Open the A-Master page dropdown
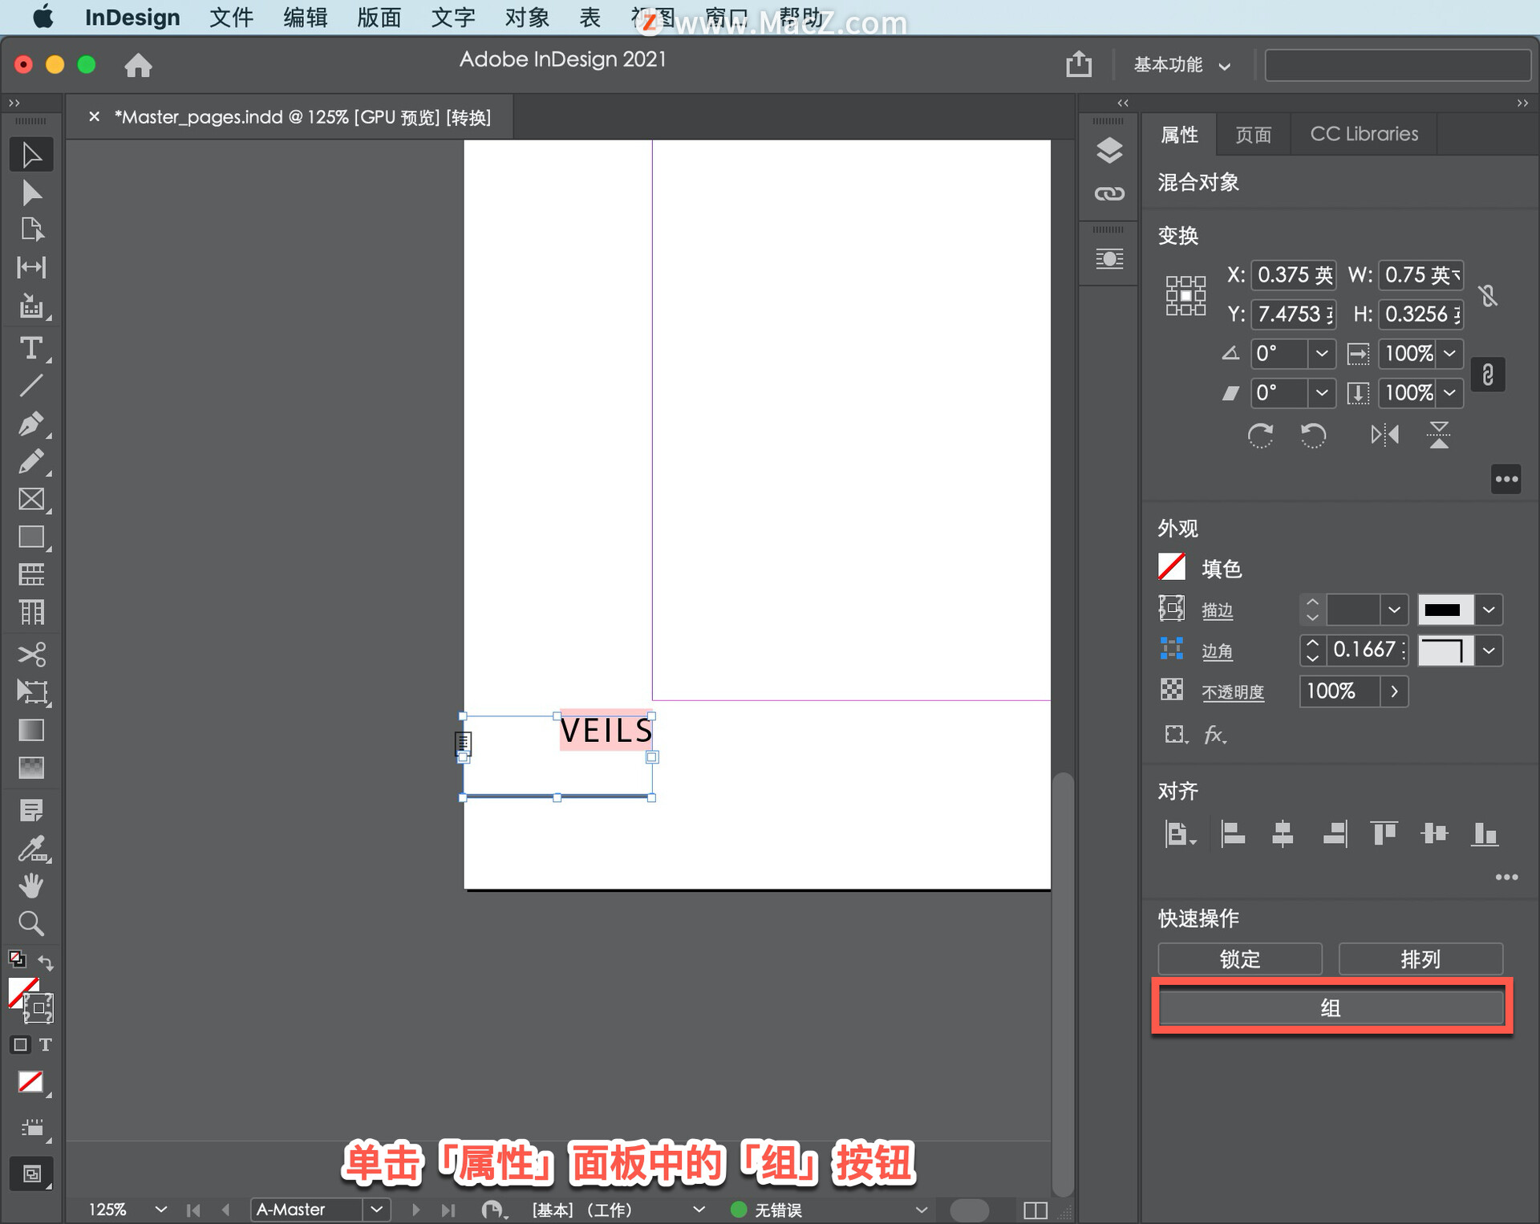 [x=376, y=1210]
